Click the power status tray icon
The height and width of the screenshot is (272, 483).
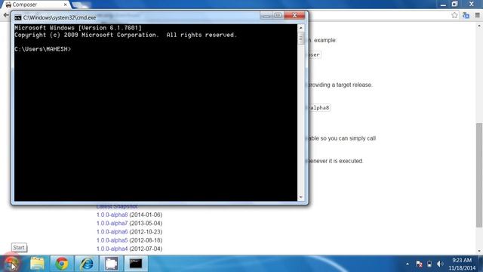click(429, 264)
